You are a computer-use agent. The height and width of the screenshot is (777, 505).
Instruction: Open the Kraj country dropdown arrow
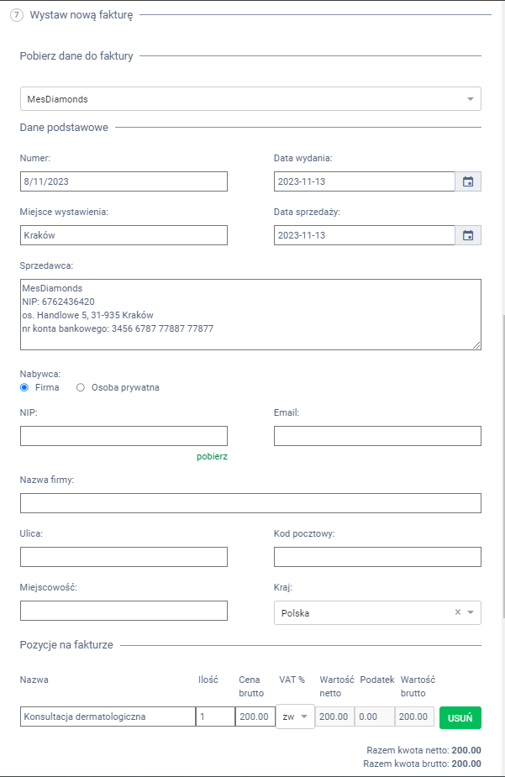click(471, 612)
